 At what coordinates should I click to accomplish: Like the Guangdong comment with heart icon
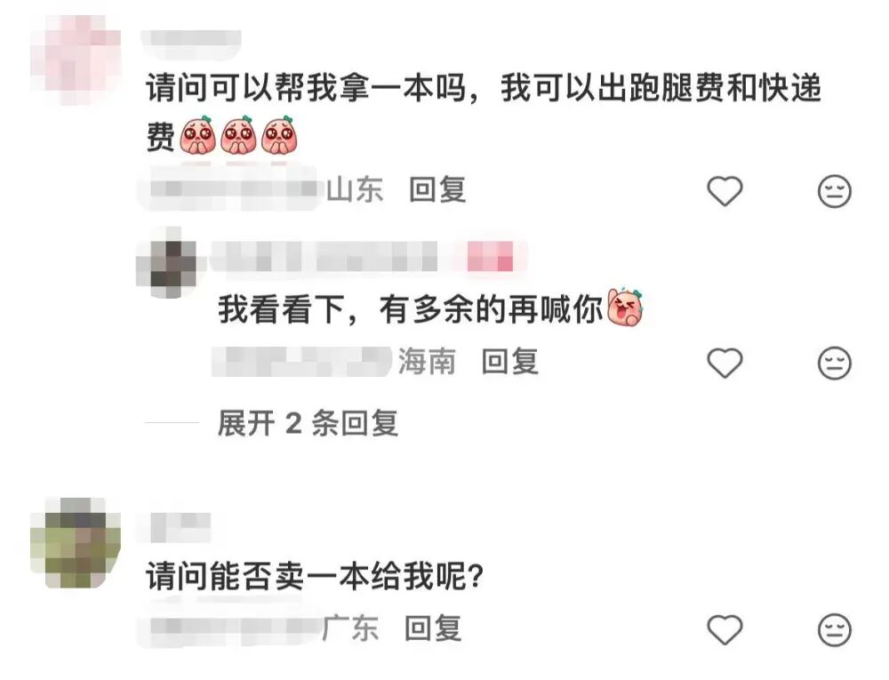click(725, 629)
